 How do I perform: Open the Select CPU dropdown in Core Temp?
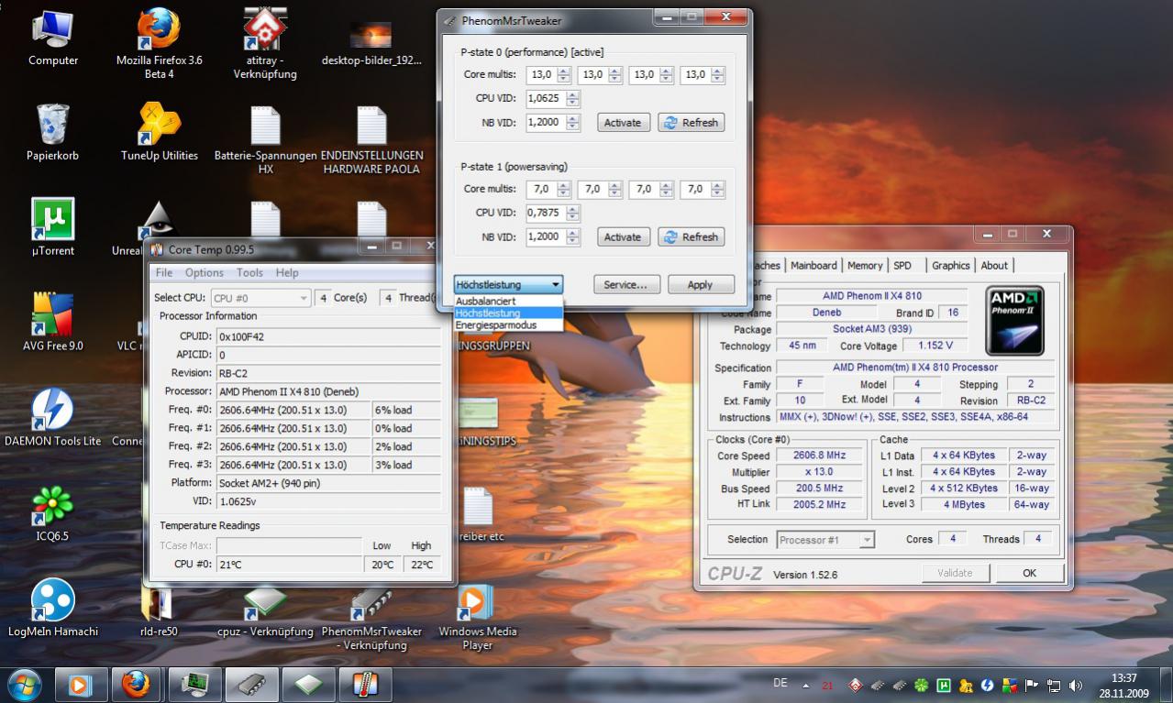pyautogui.click(x=260, y=298)
